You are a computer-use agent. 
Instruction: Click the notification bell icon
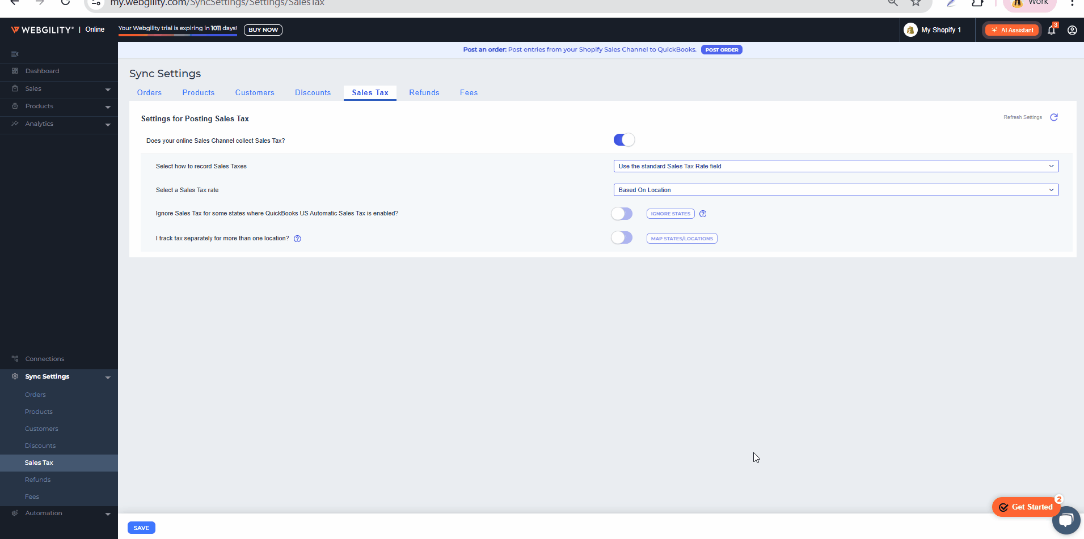1051,31
